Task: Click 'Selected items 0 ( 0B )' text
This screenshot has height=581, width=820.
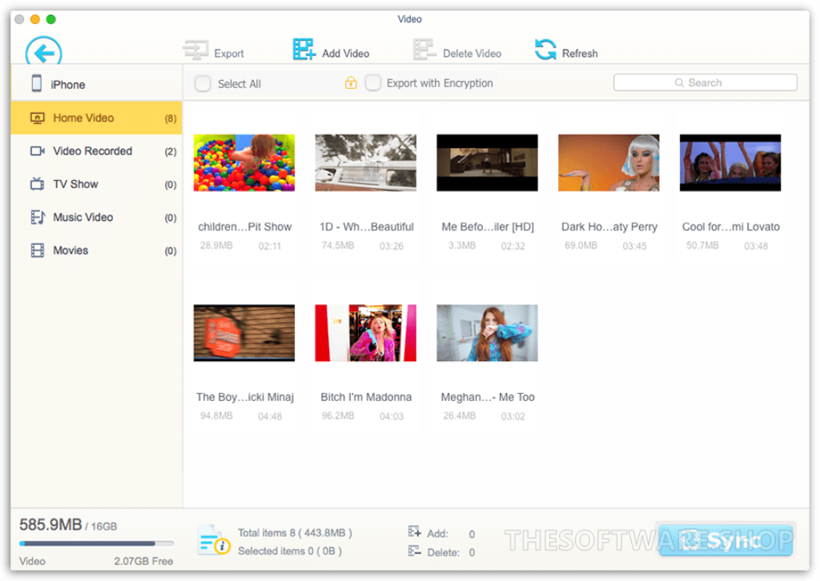Action: coord(290,551)
